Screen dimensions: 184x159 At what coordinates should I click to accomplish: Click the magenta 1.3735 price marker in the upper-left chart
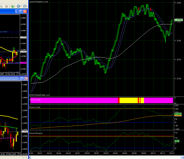pyautogui.click(x=23, y=63)
